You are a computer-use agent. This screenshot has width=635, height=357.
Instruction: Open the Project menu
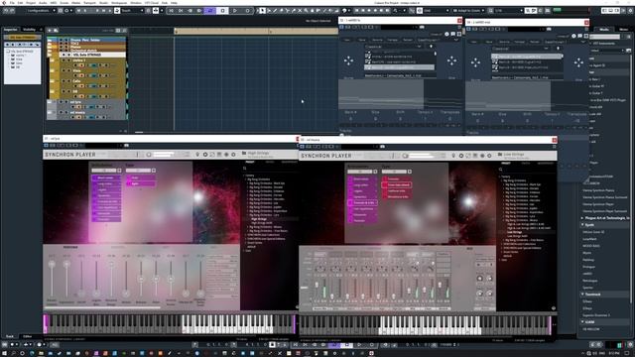[x=31, y=2]
